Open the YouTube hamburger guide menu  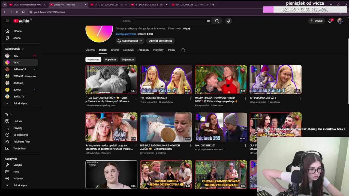[x=7, y=21]
